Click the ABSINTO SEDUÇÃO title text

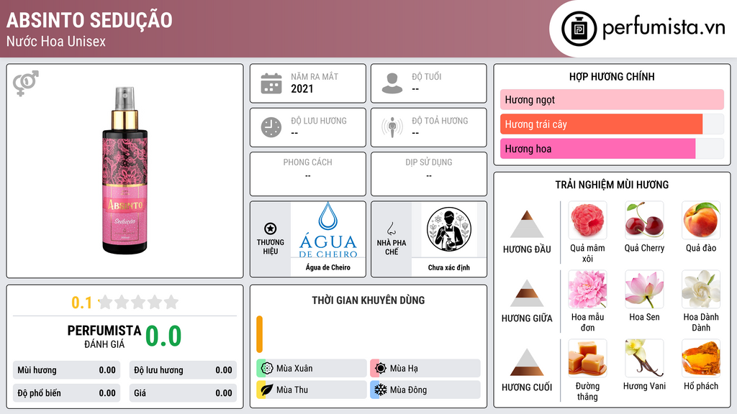[x=89, y=20]
